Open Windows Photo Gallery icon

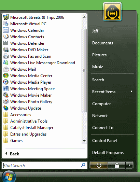pyautogui.click(x=6, y=102)
